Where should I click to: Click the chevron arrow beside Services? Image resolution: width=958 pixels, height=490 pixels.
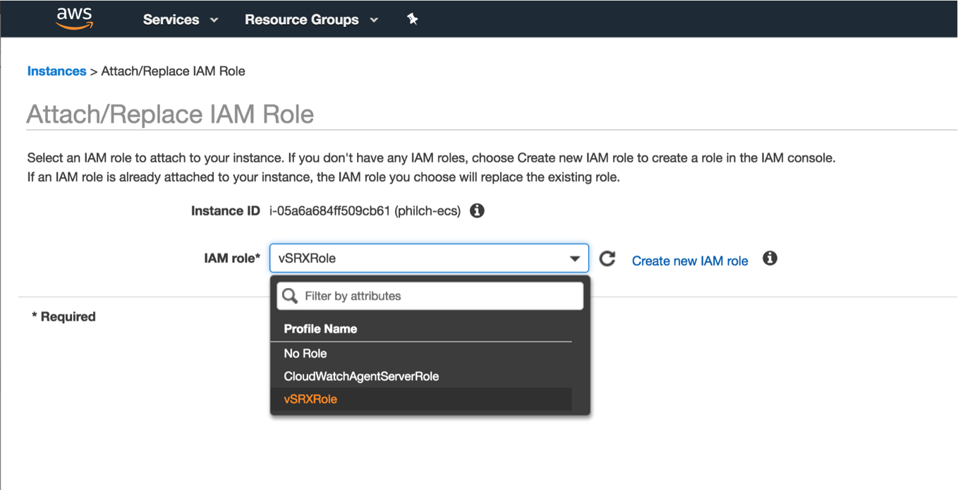tap(214, 20)
